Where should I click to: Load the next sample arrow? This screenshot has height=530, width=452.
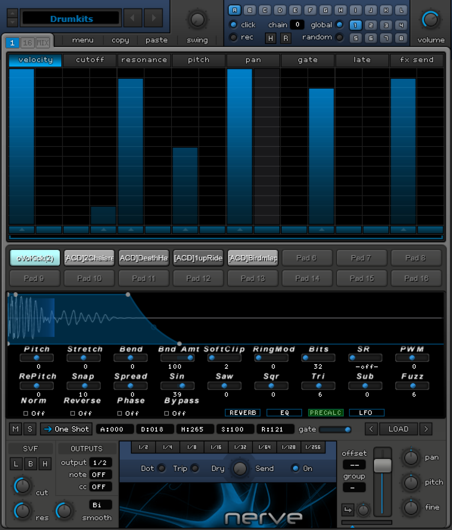[426, 429]
